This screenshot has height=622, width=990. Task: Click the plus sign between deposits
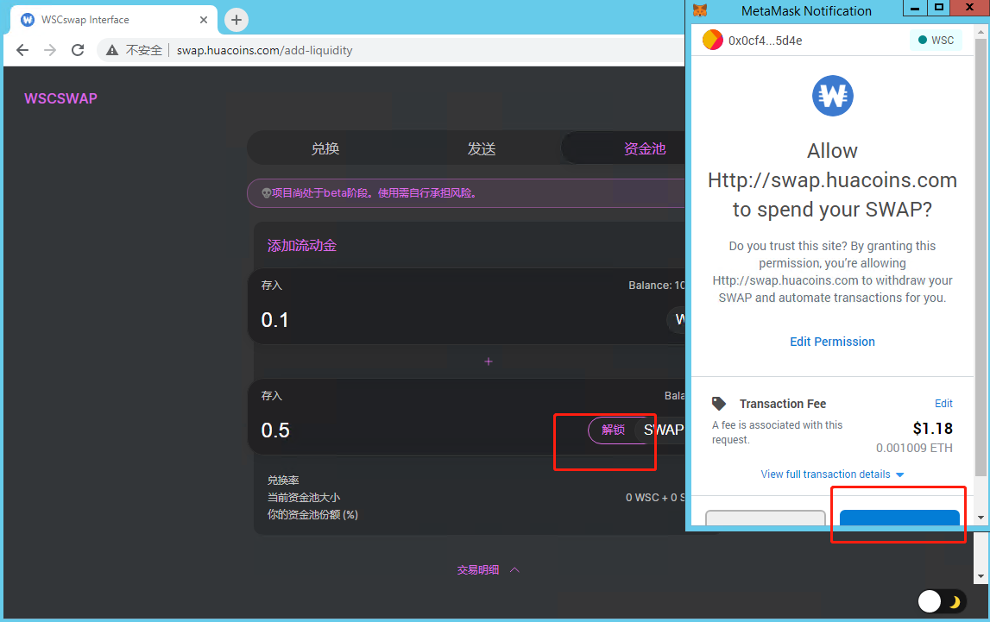point(488,361)
